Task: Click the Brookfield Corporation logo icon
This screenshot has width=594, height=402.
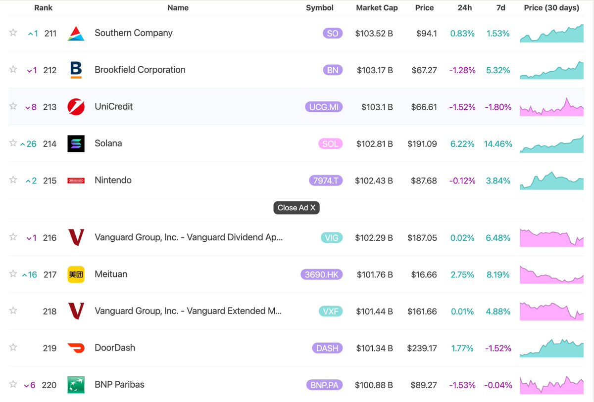Action: pos(76,70)
